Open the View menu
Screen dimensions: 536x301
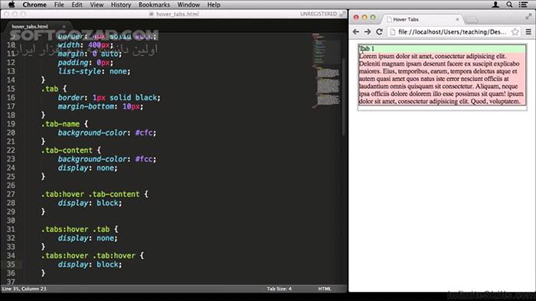(96, 5)
